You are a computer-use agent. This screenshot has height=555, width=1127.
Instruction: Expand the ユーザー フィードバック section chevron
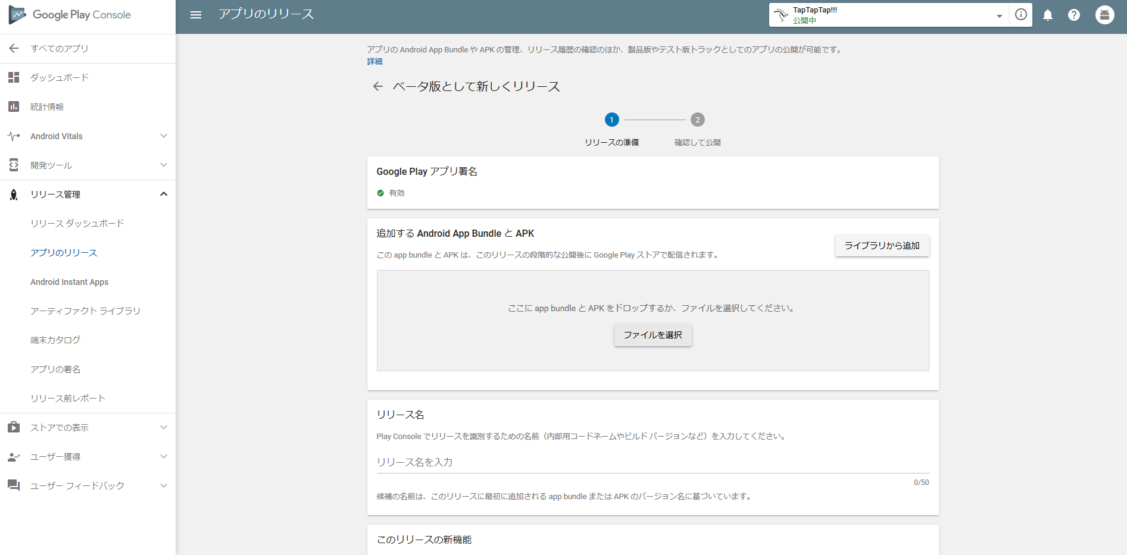(x=164, y=485)
